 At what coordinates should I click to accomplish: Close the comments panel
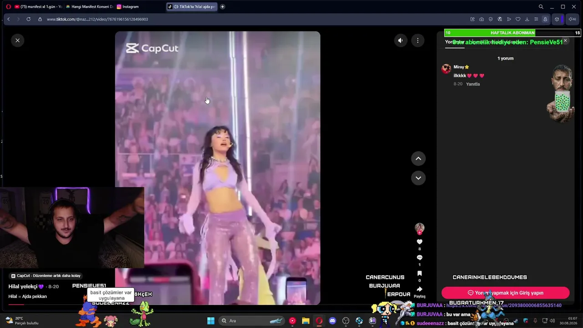coord(565,41)
